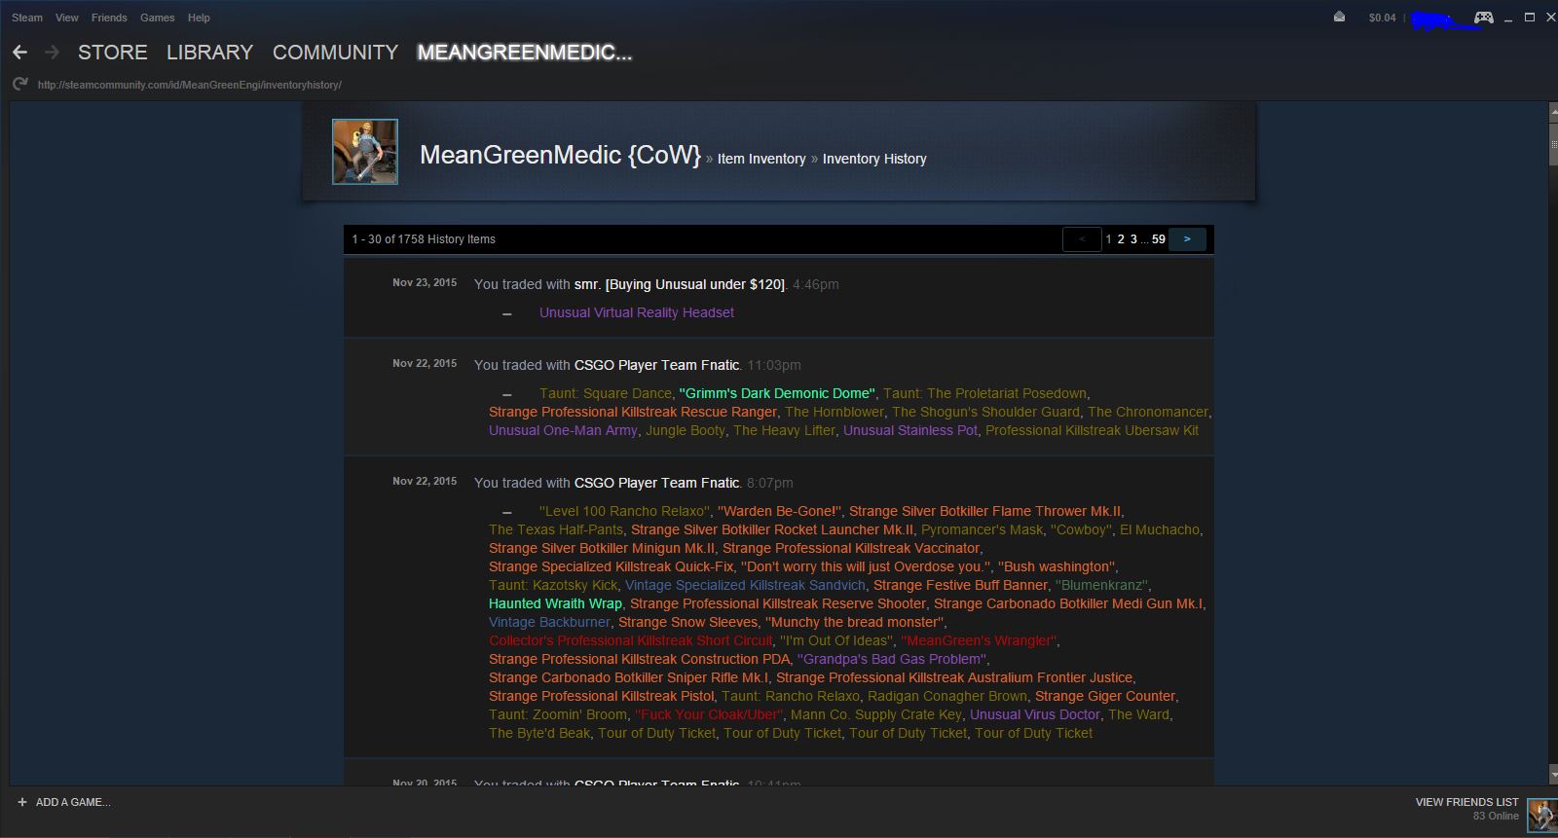Screen dimensions: 1558x838
Task: Click the friends list avatar icon
Action: coord(1540,814)
